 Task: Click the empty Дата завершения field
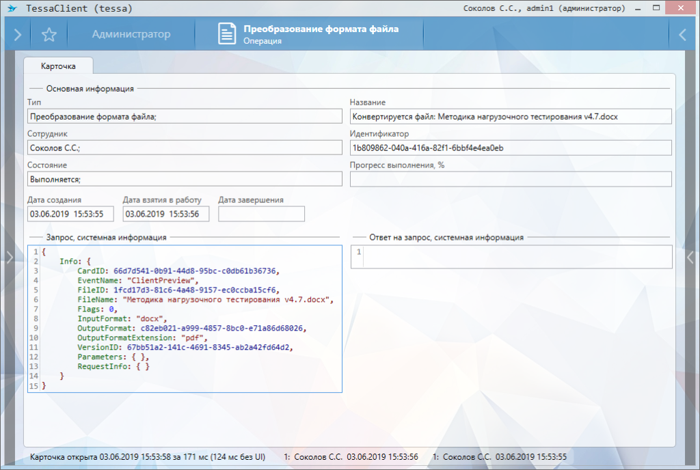pos(261,214)
